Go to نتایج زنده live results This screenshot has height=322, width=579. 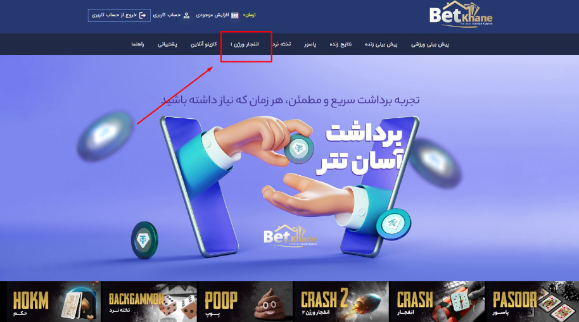[340, 44]
